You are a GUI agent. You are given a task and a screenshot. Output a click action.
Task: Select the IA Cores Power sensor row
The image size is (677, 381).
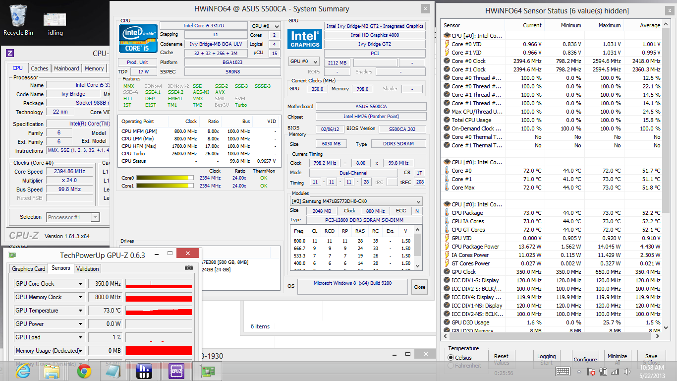pyautogui.click(x=552, y=255)
